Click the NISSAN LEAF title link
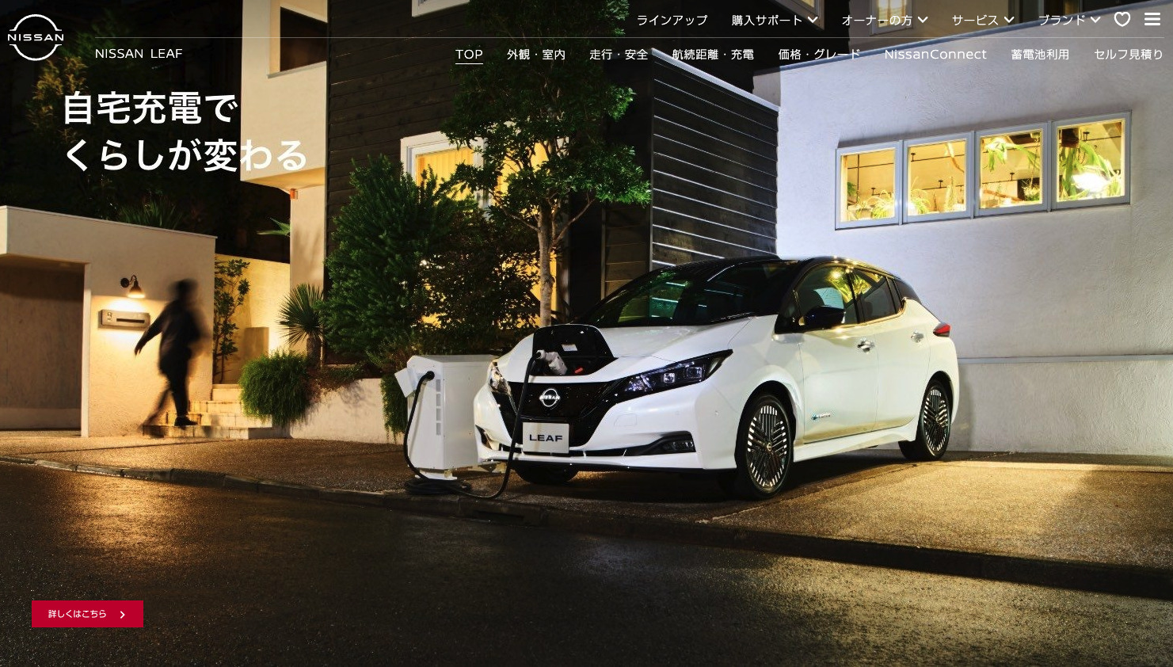This screenshot has height=667, width=1173. [139, 54]
